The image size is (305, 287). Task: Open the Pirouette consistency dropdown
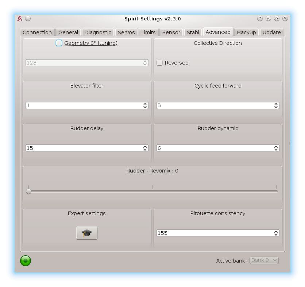(218, 233)
